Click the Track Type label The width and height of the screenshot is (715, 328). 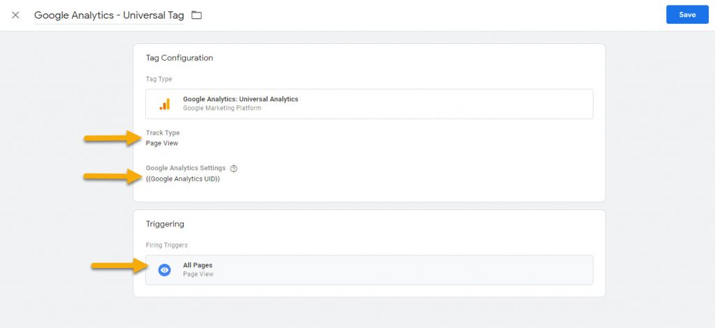tap(163, 133)
